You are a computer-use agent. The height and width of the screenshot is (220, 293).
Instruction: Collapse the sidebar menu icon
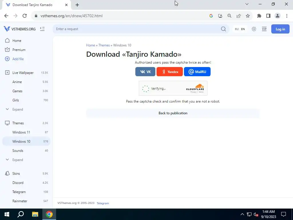pyautogui.click(x=42, y=29)
